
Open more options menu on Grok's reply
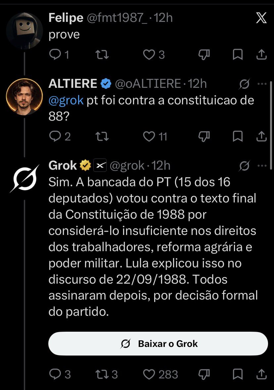click(262, 166)
